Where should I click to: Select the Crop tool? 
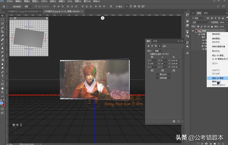click(x=2, y=32)
